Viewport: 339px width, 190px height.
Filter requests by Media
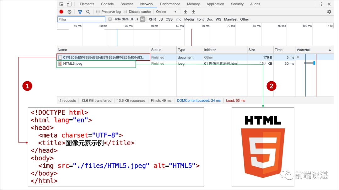189,19
